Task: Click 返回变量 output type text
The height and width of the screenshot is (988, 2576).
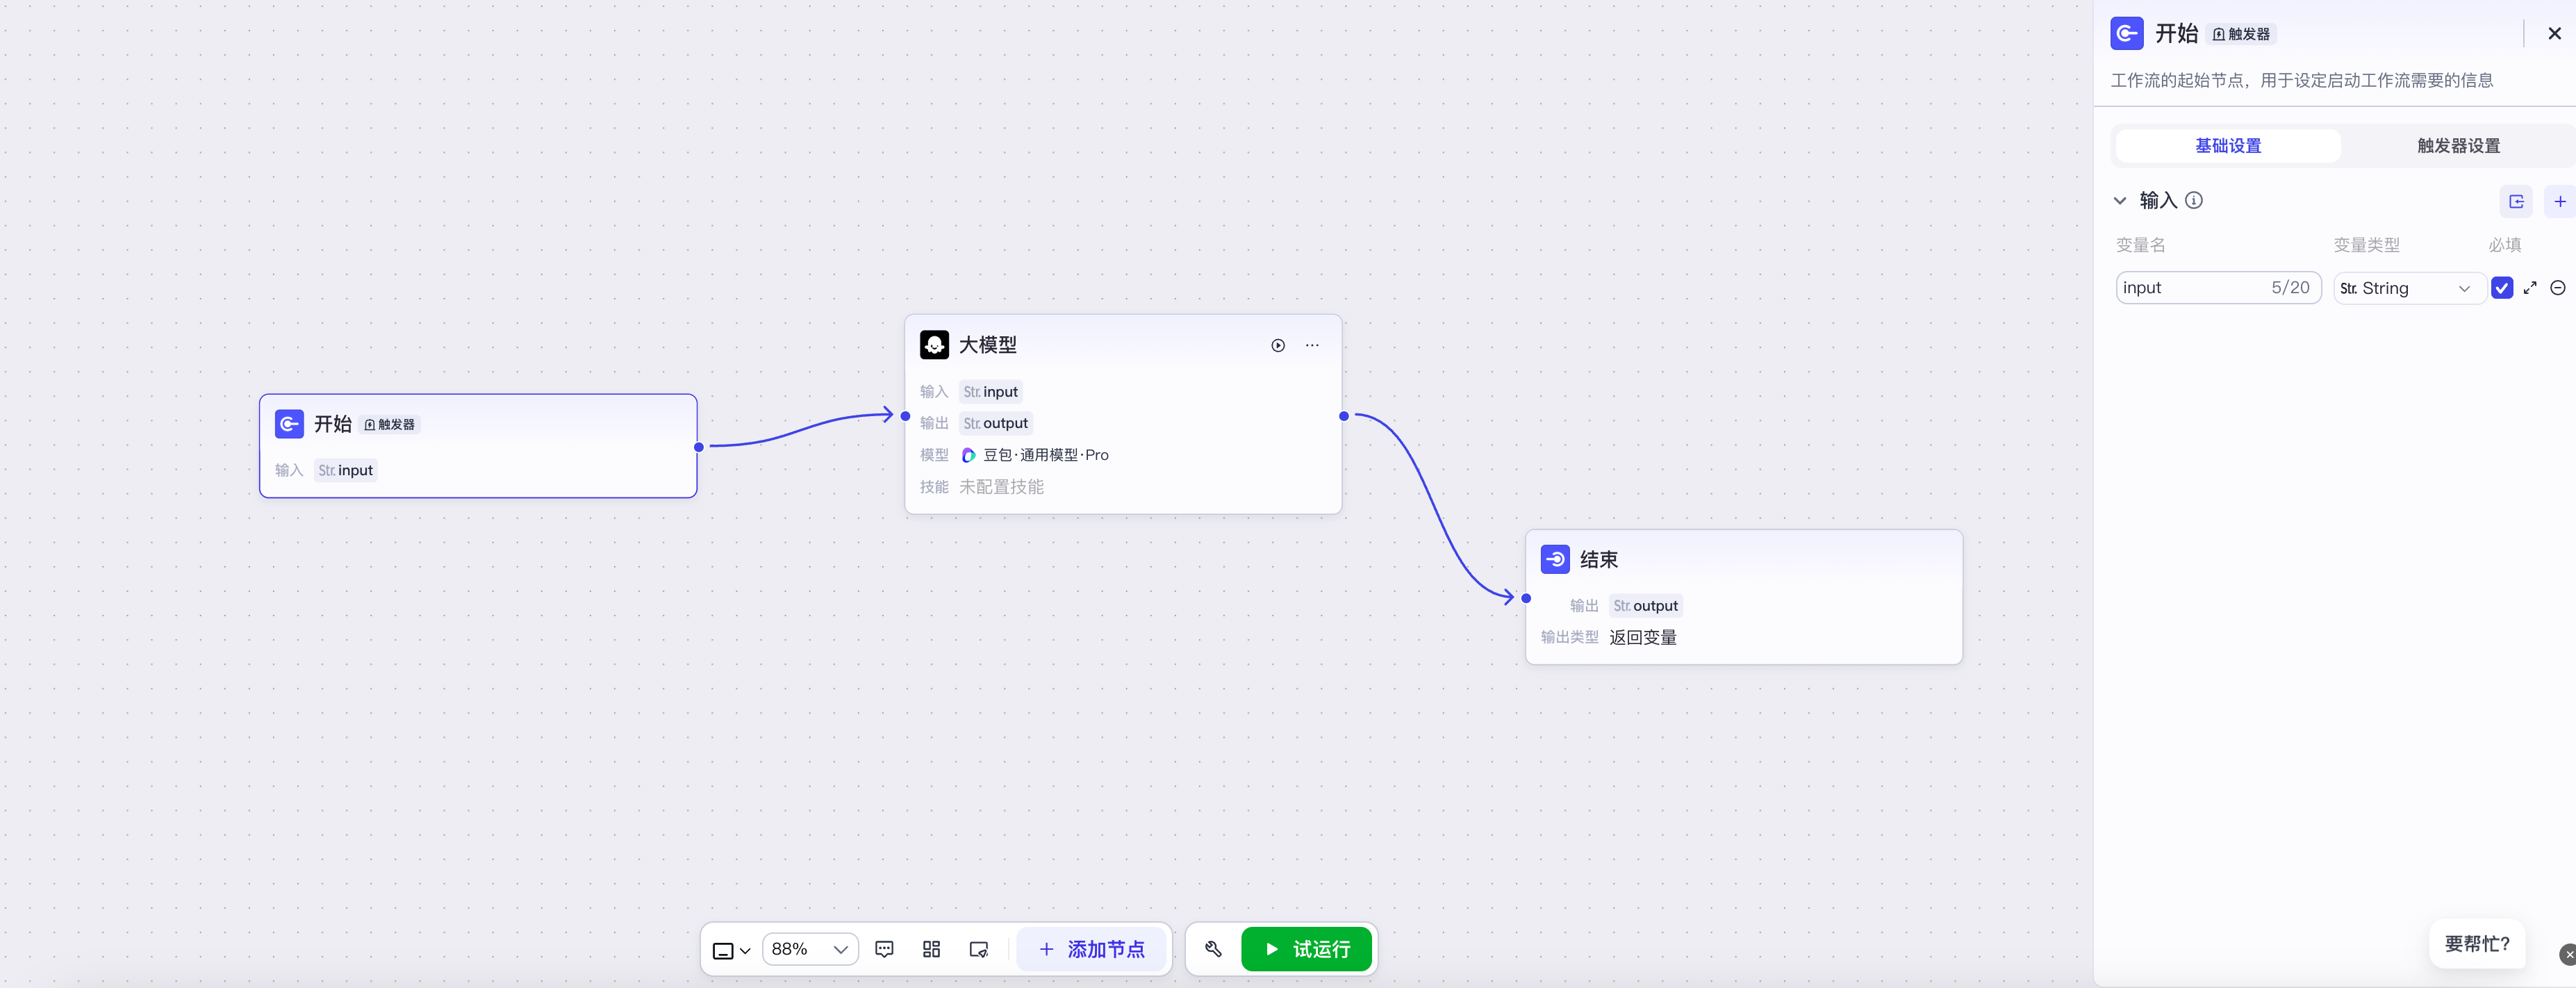Action: point(1643,638)
